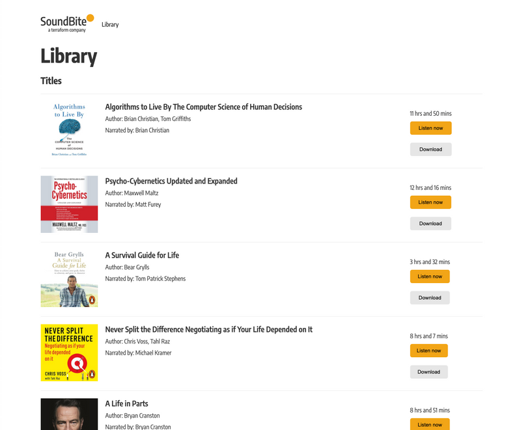521x430 pixels.
Task: Listen now to A Life in Parts
Action: pos(430,424)
